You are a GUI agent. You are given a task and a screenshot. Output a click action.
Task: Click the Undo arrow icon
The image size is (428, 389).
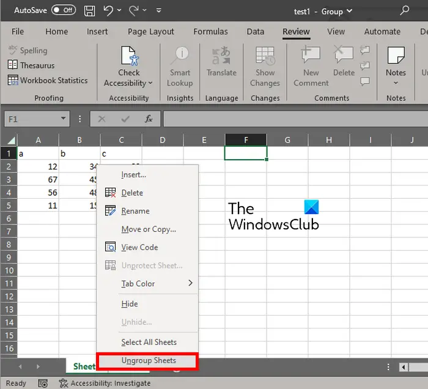click(x=108, y=10)
